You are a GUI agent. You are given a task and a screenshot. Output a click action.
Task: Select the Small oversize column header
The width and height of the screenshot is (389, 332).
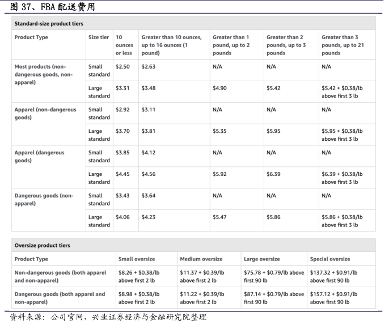136,259
